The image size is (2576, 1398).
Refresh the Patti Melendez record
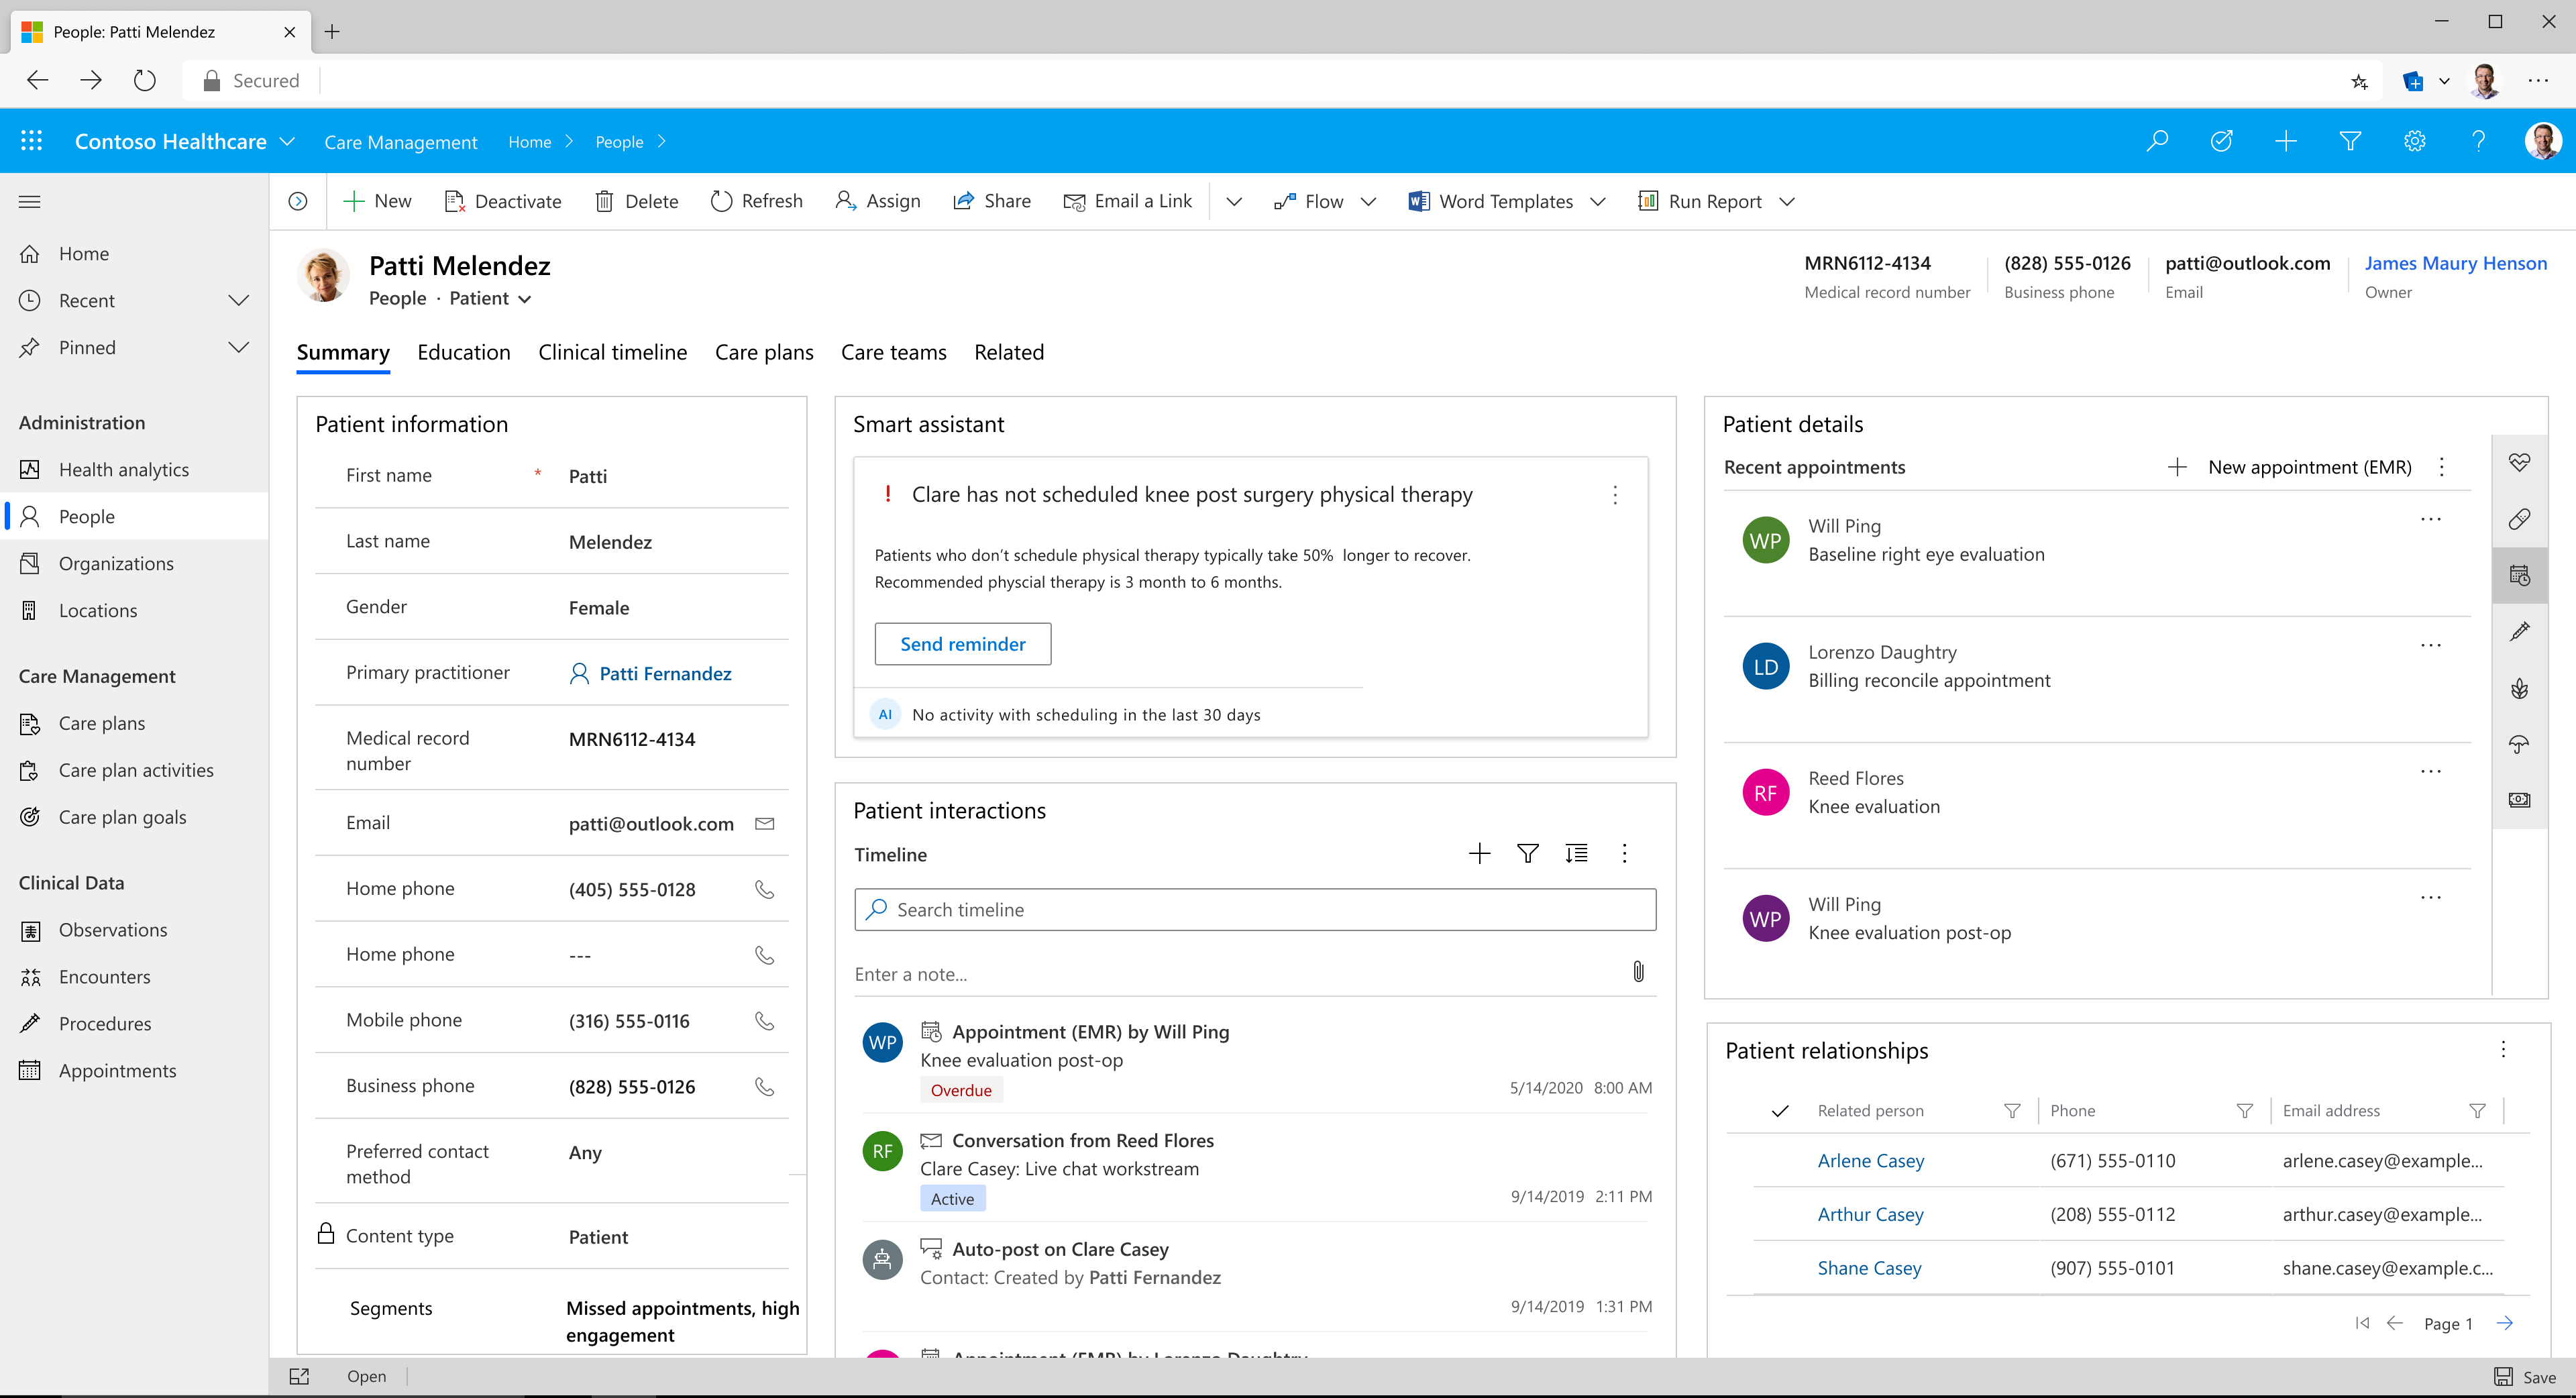click(x=757, y=201)
